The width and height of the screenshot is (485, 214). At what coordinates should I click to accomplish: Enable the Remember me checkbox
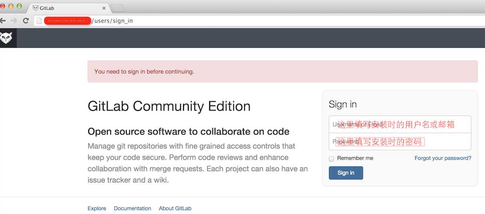coord(332,159)
